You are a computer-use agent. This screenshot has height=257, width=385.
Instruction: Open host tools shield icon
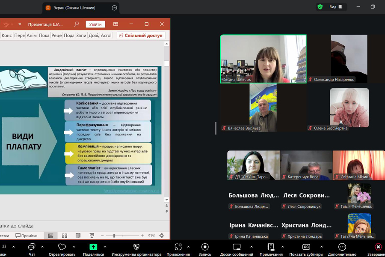tap(136, 247)
